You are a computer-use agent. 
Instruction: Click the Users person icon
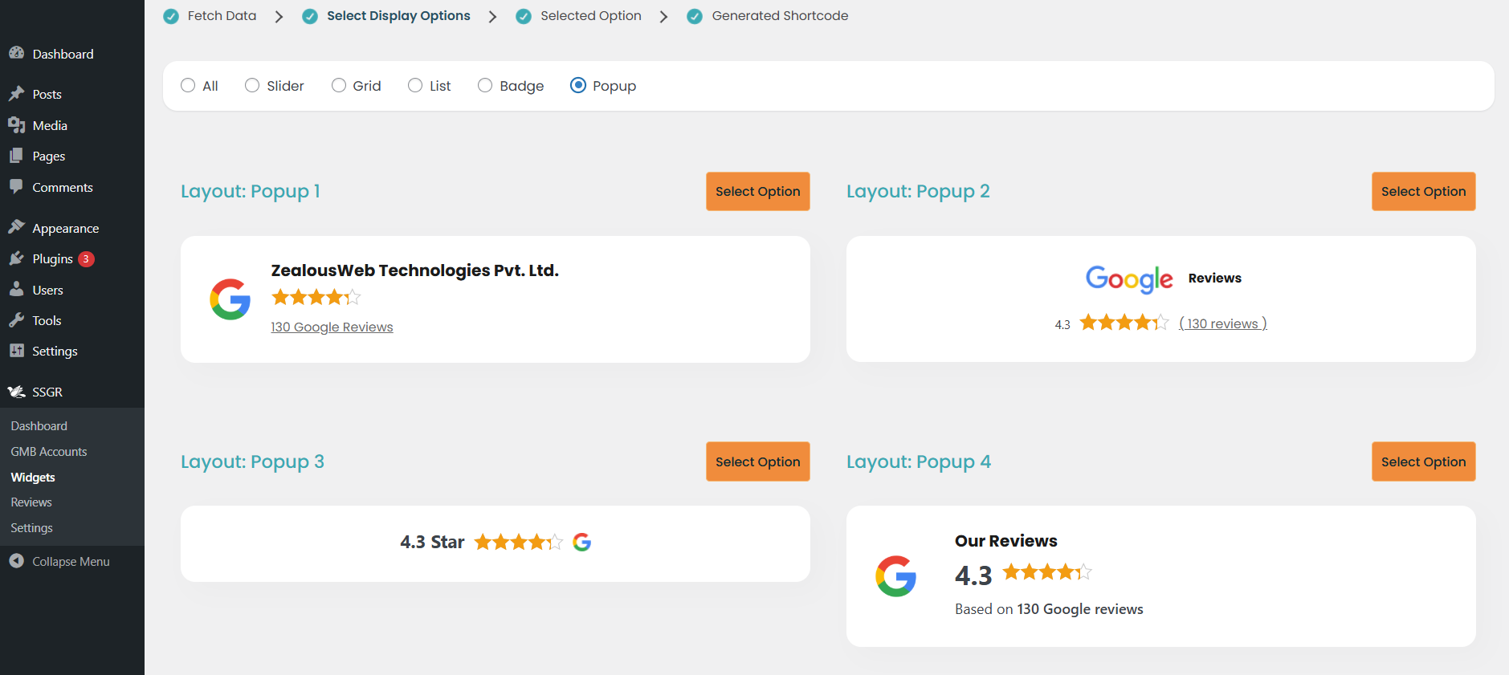(x=16, y=290)
